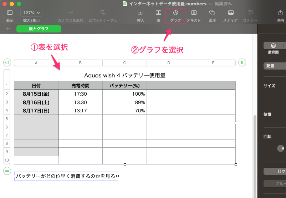Select the cell containing 17:30
Image resolution: width=286 pixels, height=198 pixels.
pos(81,94)
